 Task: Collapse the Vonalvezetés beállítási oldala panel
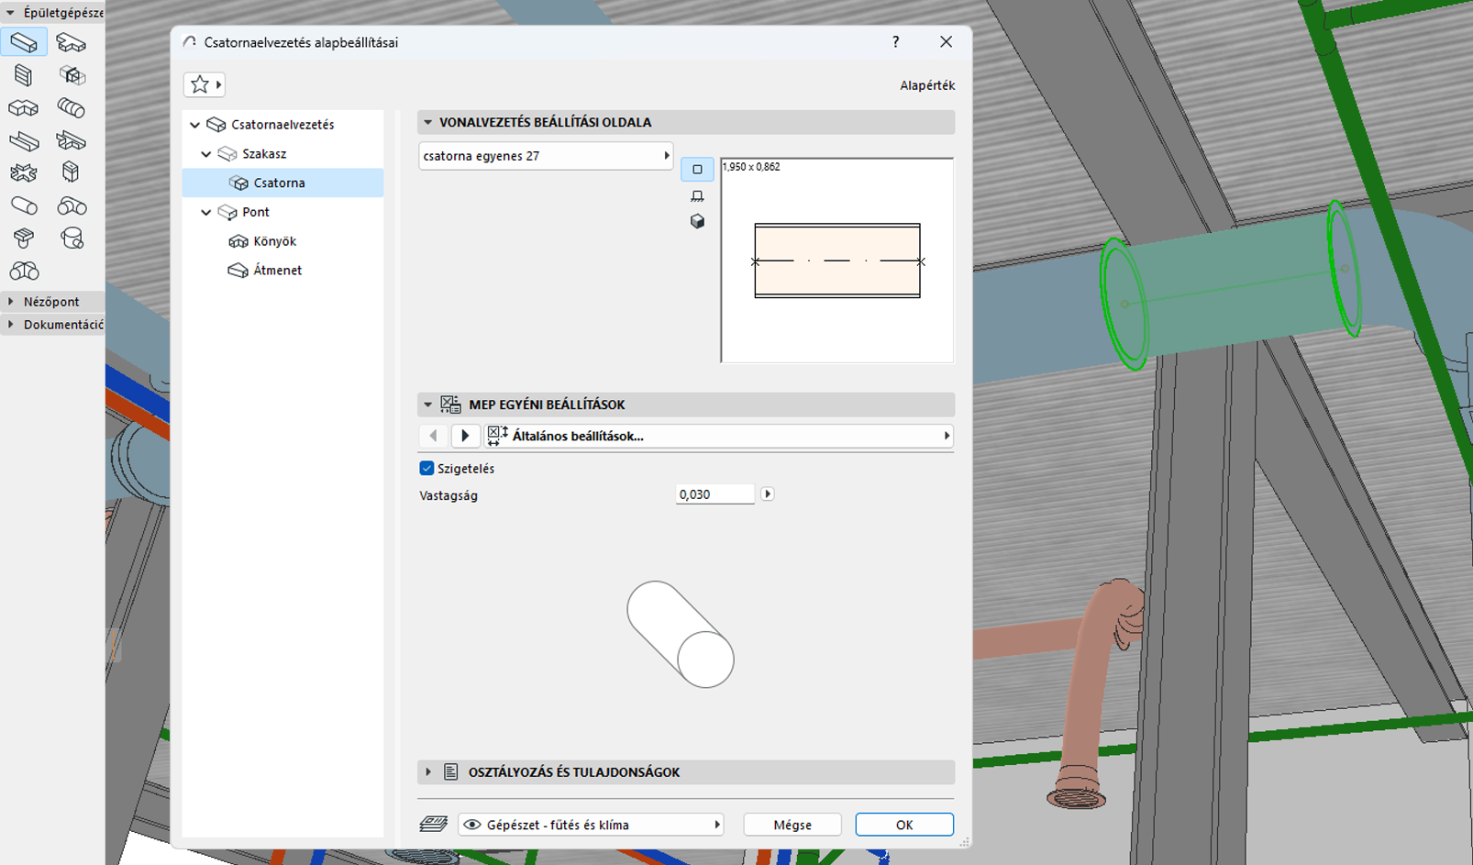coord(428,122)
